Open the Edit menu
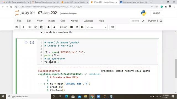 (29, 21)
